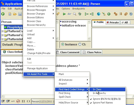Choose Change Public/Private menu entry
Screen dimensions: 134x105
[39, 53]
